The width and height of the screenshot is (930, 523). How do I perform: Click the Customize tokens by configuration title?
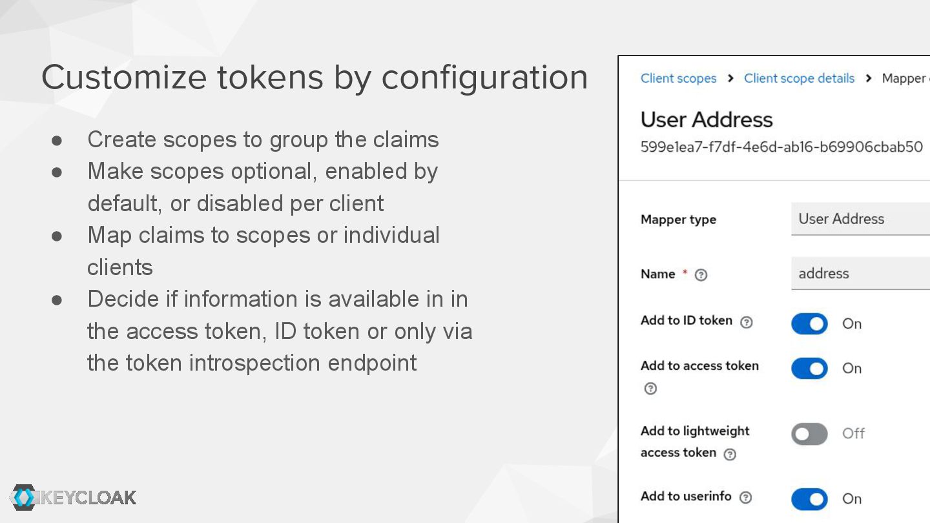[x=315, y=77]
